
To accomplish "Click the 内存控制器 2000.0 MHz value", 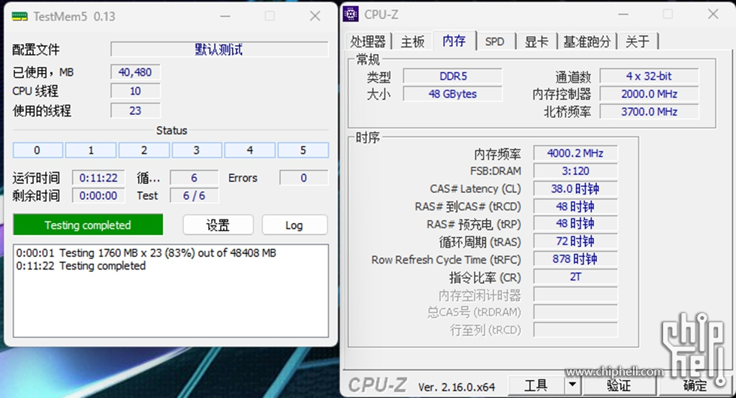I will (649, 94).
